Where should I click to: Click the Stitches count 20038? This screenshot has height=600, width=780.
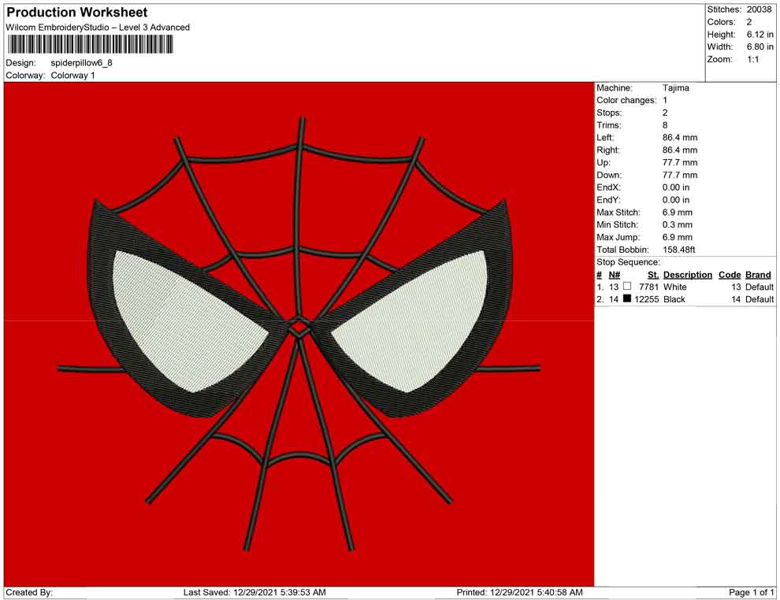pos(759,9)
